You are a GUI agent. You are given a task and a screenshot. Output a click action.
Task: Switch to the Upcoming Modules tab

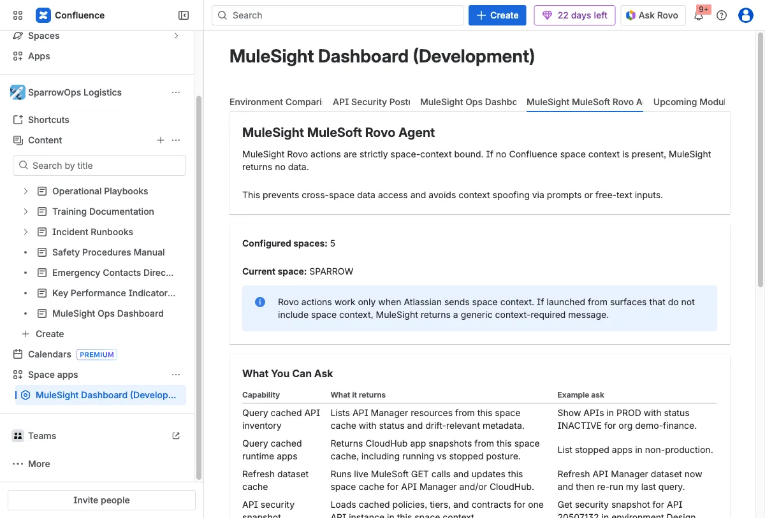[x=688, y=102]
